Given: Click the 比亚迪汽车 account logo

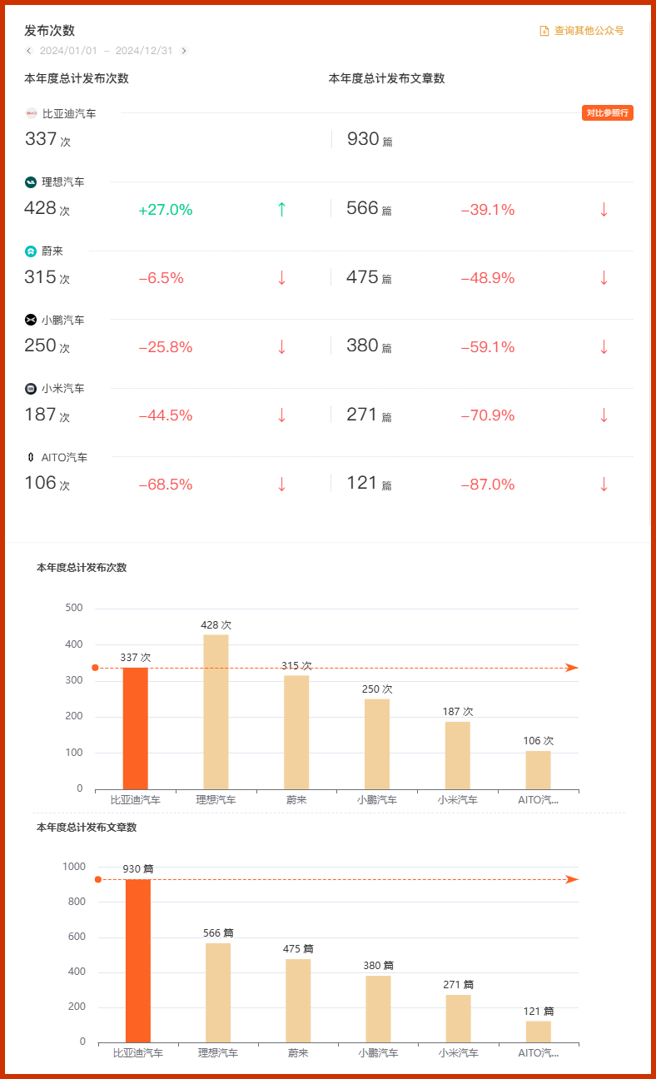Looking at the screenshot, I should (x=31, y=113).
